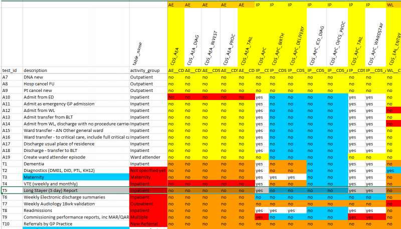Select the 'New Referral' activity group cell

[148, 224]
